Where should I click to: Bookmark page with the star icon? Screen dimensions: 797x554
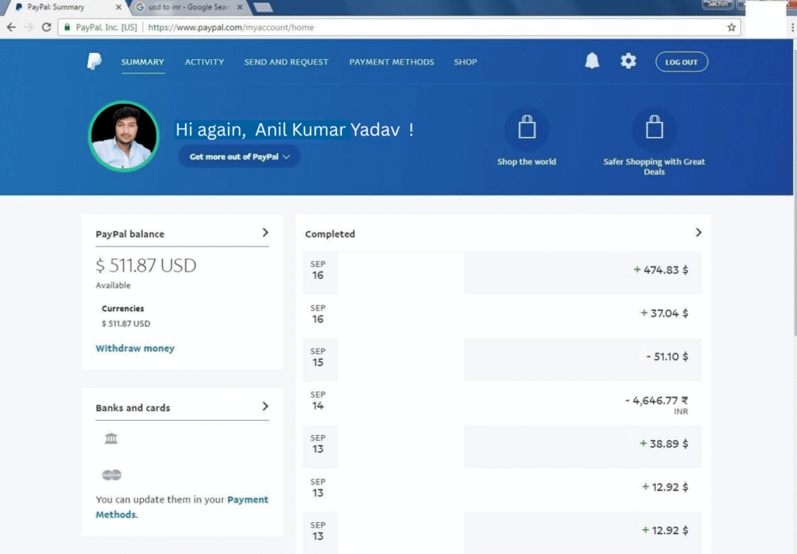[732, 27]
